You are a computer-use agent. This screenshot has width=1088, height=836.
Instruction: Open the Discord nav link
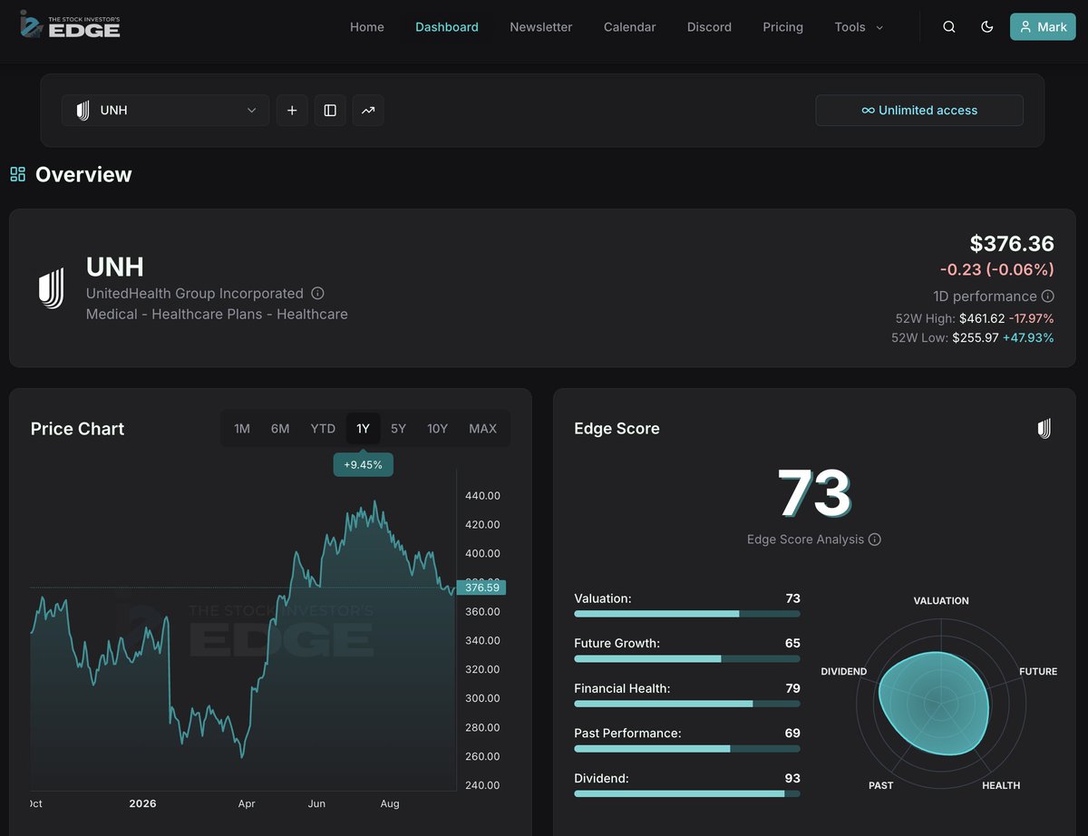point(709,27)
